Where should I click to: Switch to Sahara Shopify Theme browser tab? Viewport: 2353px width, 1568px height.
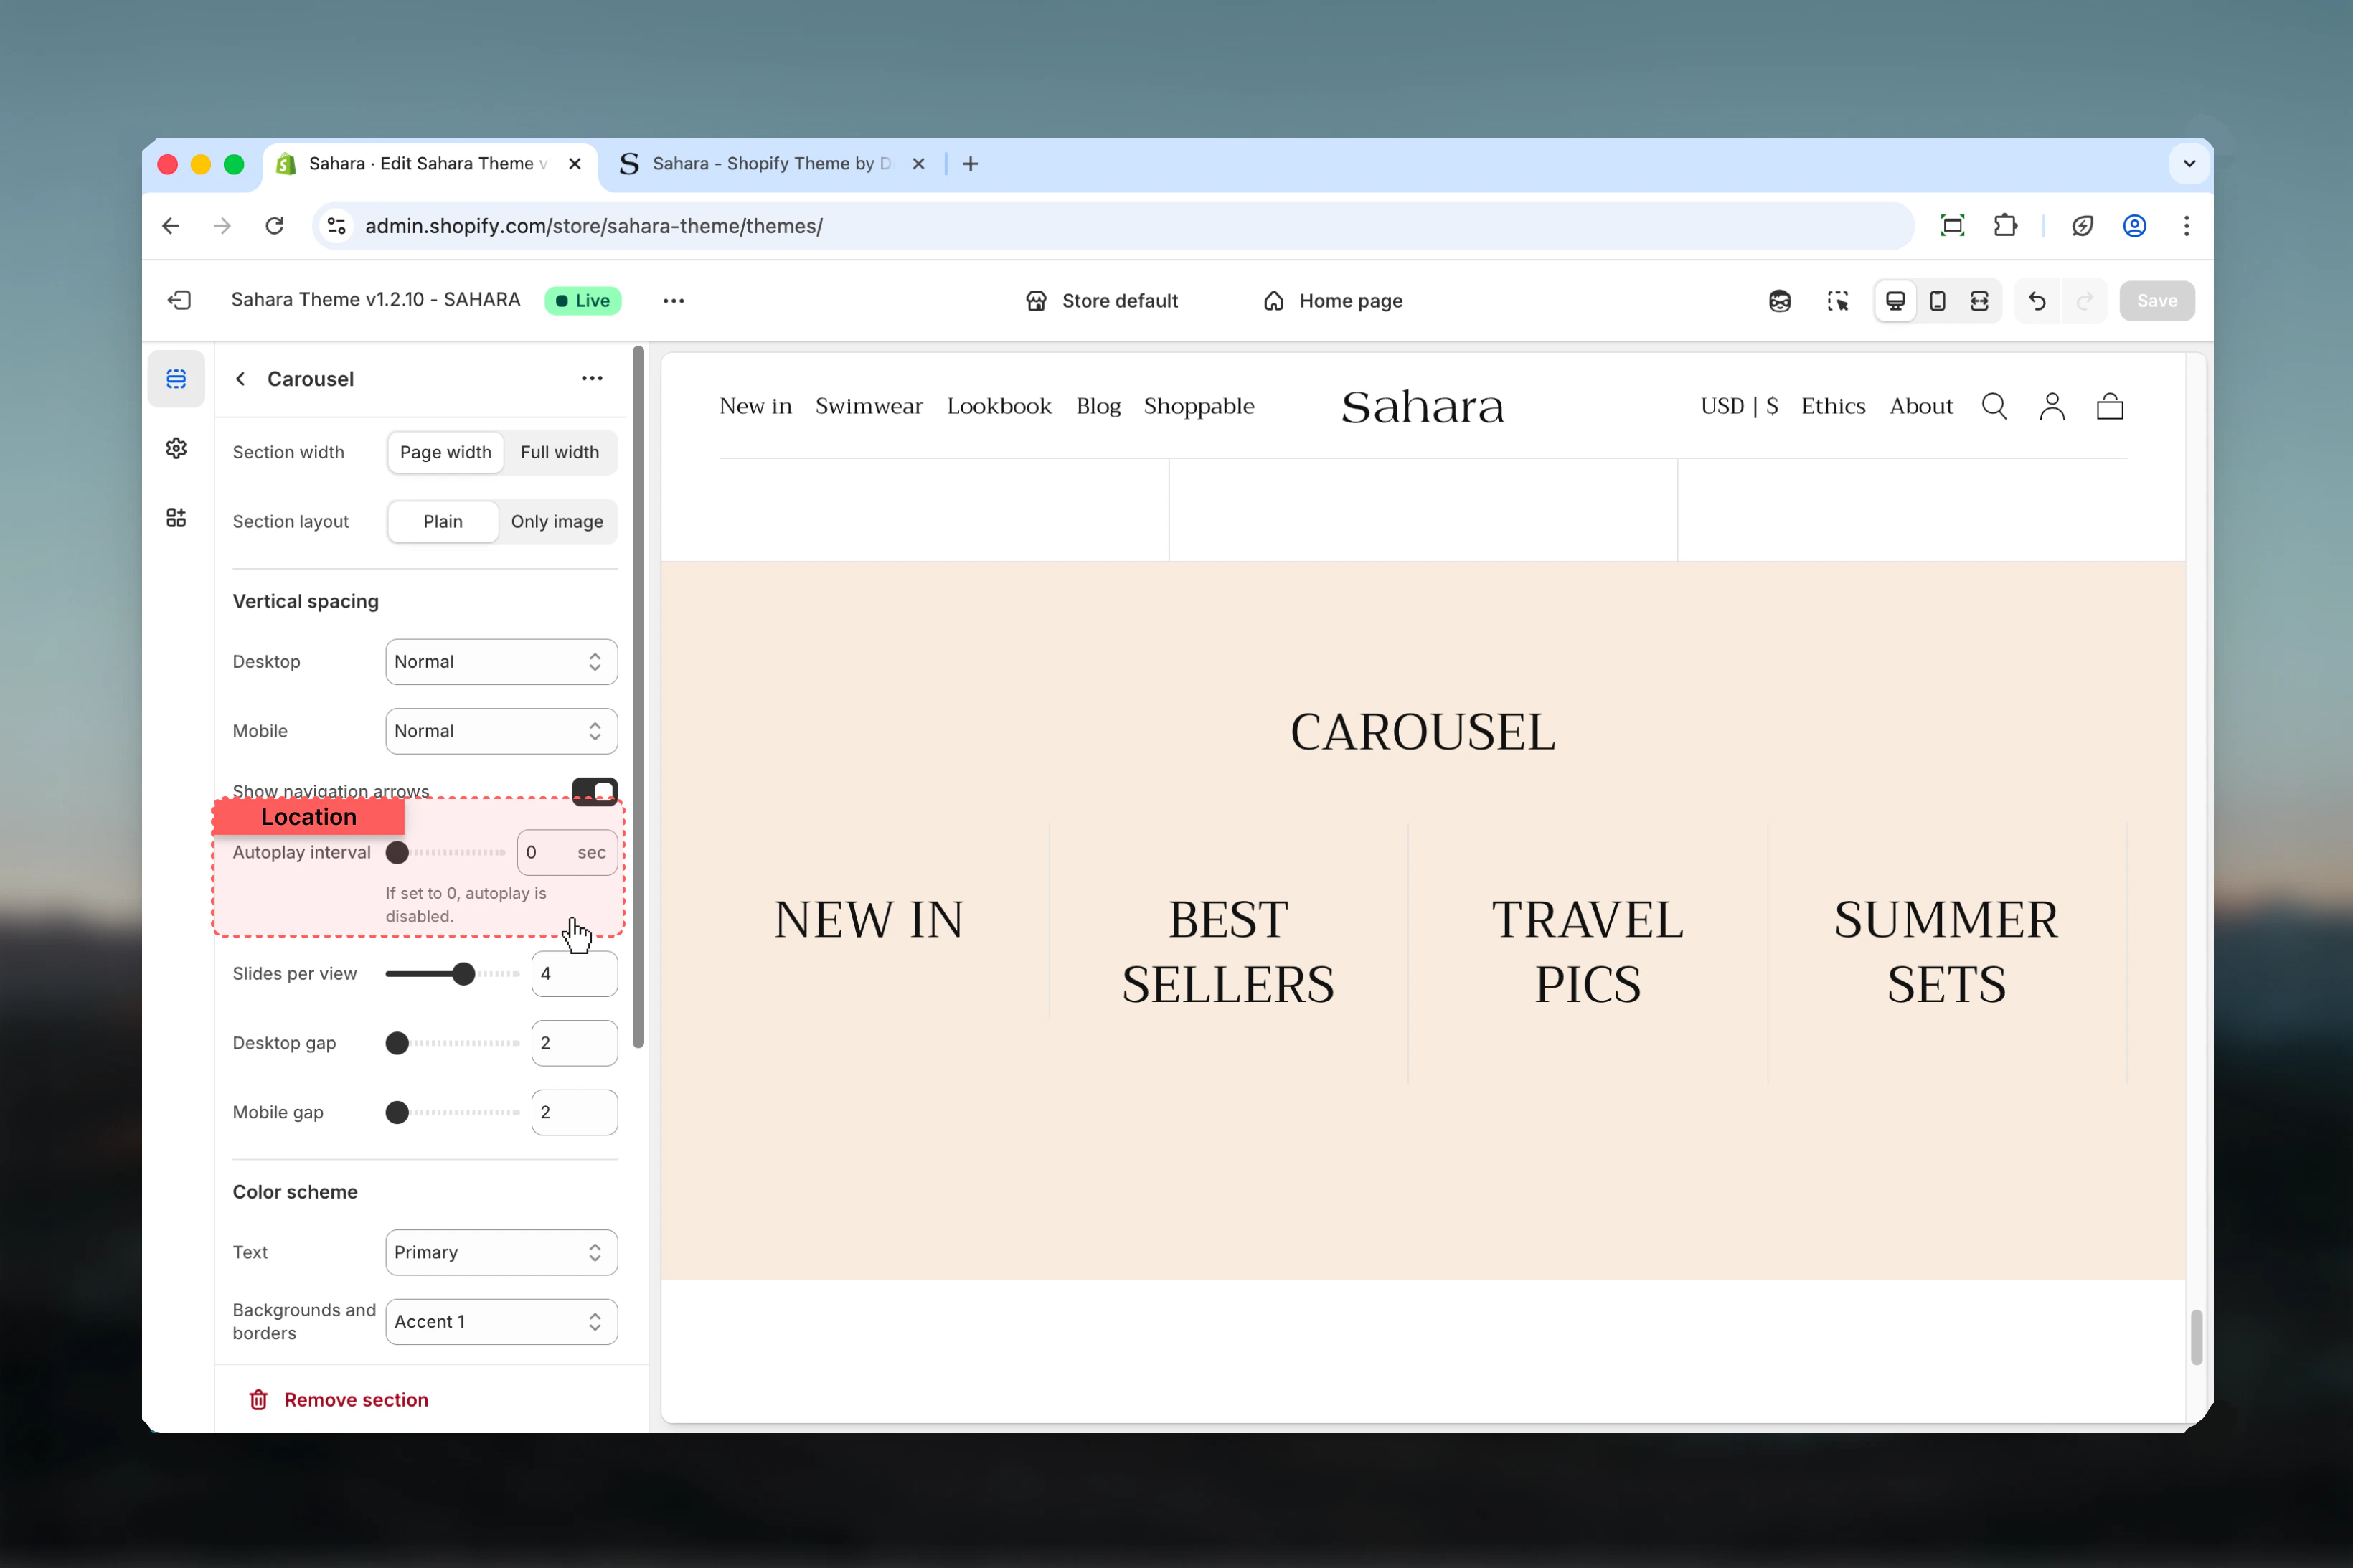[772, 164]
